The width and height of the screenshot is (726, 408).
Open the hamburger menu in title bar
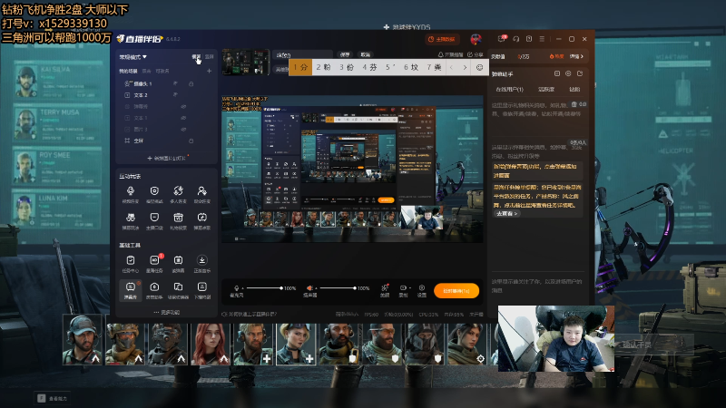coord(542,39)
